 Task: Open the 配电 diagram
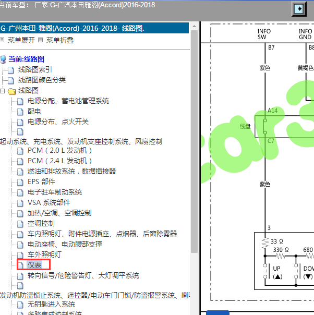point(34,111)
